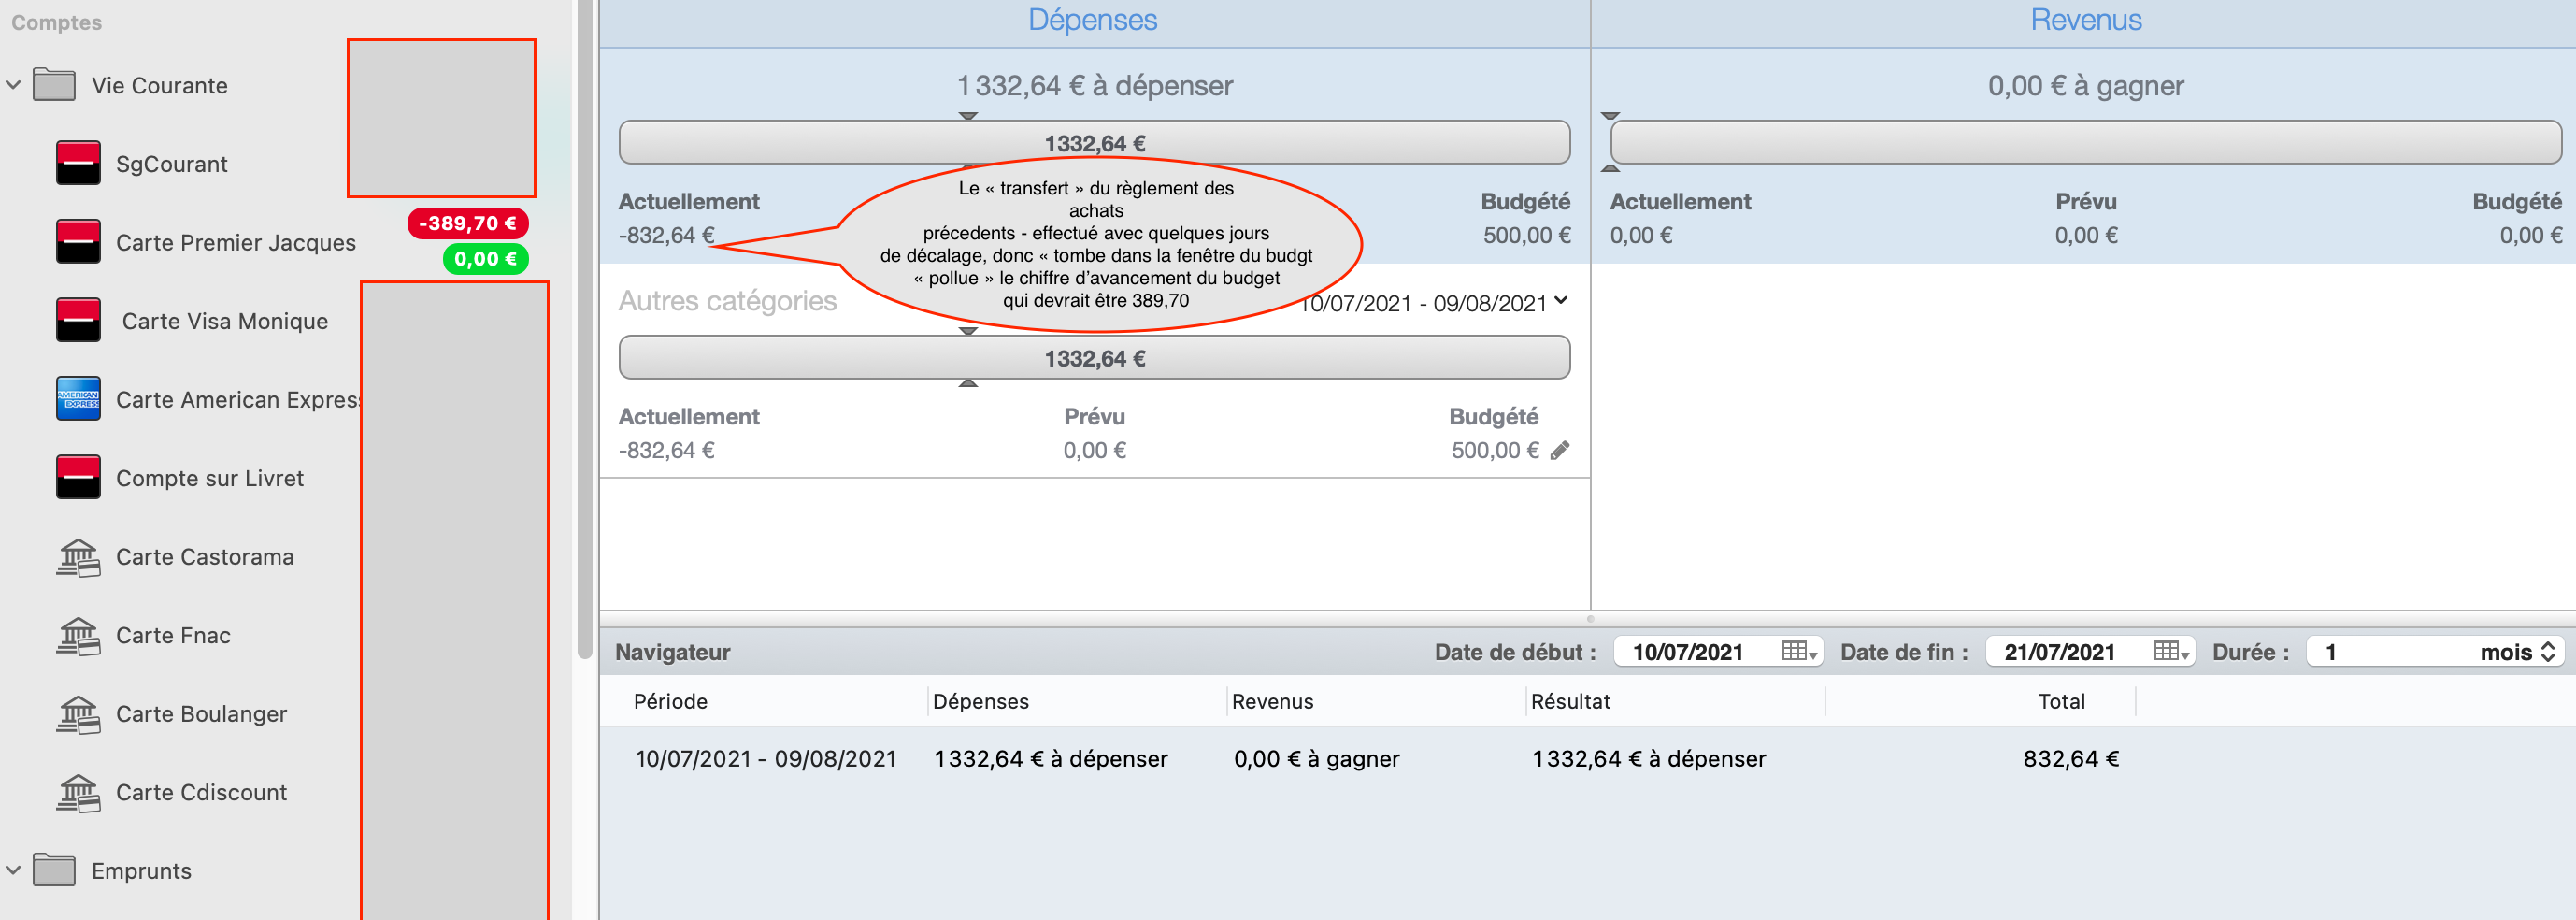This screenshot has height=920, width=2576.
Task: Collapse the Vie Courante folder
Action: (x=13, y=85)
